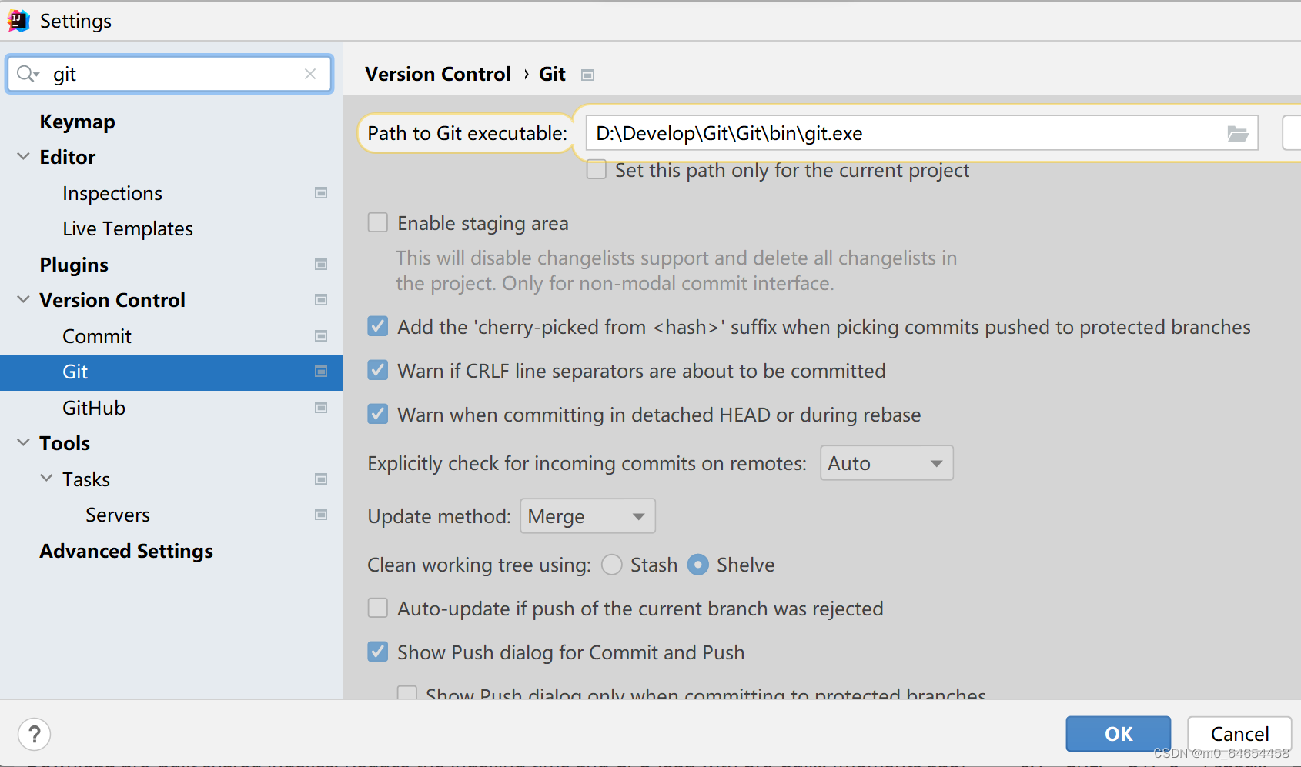Viewport: 1301px width, 767px height.
Task: Click project icon on Version Control row
Action: point(321,300)
